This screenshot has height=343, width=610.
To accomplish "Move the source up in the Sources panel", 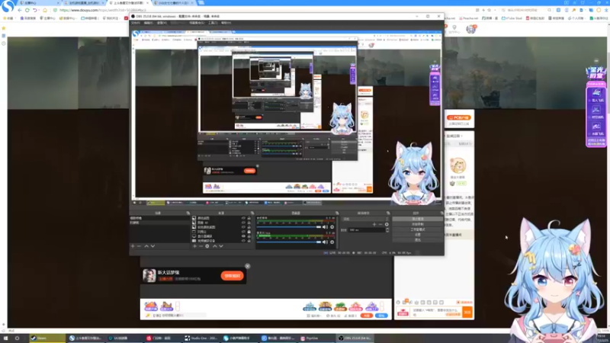I will point(215,246).
